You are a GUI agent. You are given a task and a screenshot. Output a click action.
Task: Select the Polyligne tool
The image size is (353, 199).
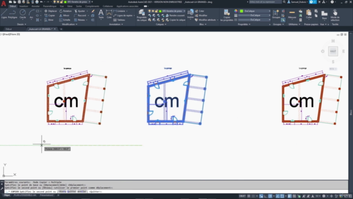[12, 14]
